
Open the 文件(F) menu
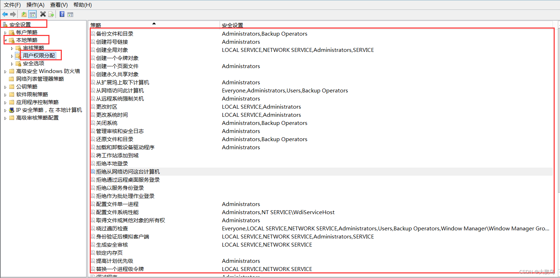[x=12, y=5]
